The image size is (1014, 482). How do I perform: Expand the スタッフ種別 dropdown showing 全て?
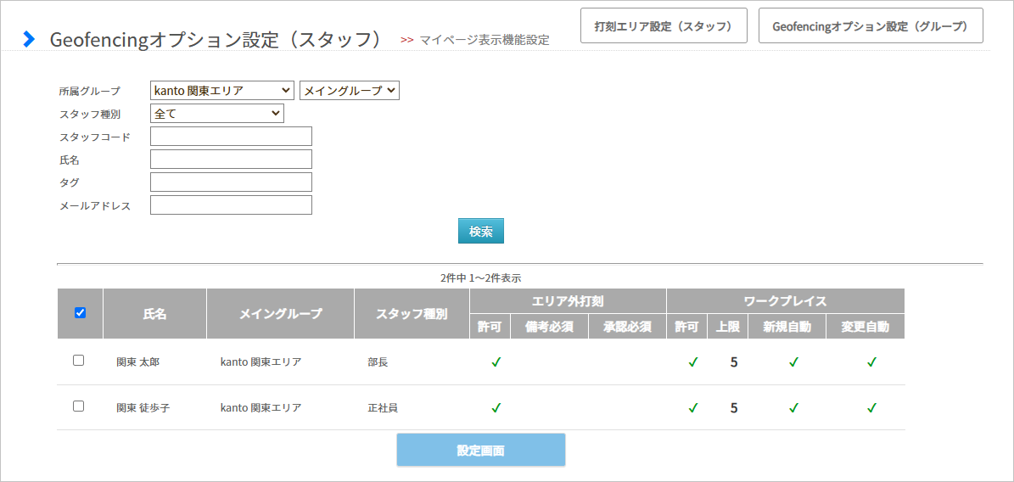point(216,114)
